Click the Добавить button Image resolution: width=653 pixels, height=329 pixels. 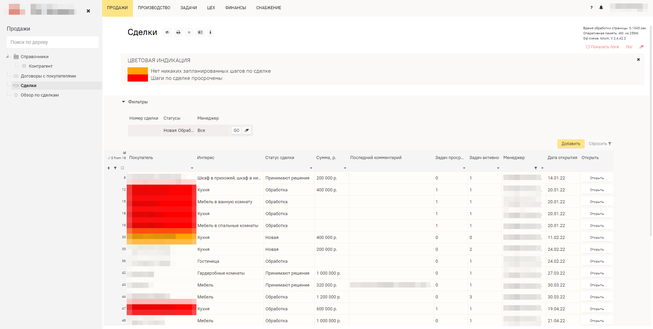pos(571,144)
